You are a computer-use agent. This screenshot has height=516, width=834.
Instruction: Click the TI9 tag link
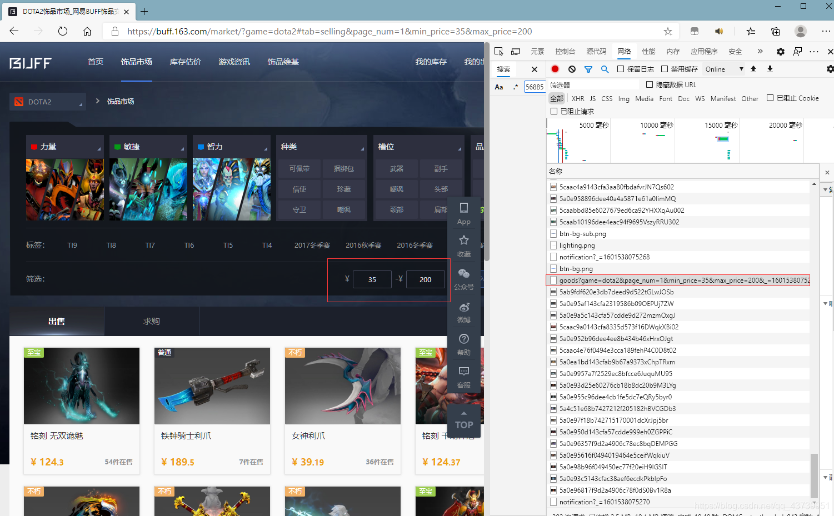click(x=72, y=245)
